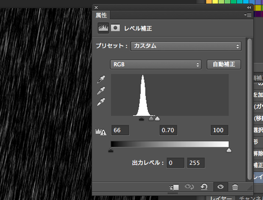The width and height of the screenshot is (263, 200).
Task: Click the panel resize grip corner
Action: (250, 188)
